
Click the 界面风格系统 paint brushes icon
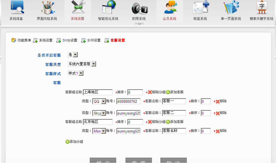coord(47,8)
